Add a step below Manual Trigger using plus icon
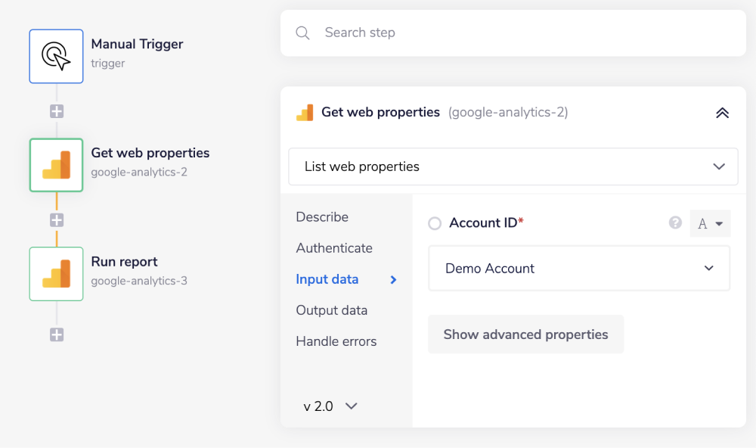Screen dimensions: 756x448 coord(56,110)
